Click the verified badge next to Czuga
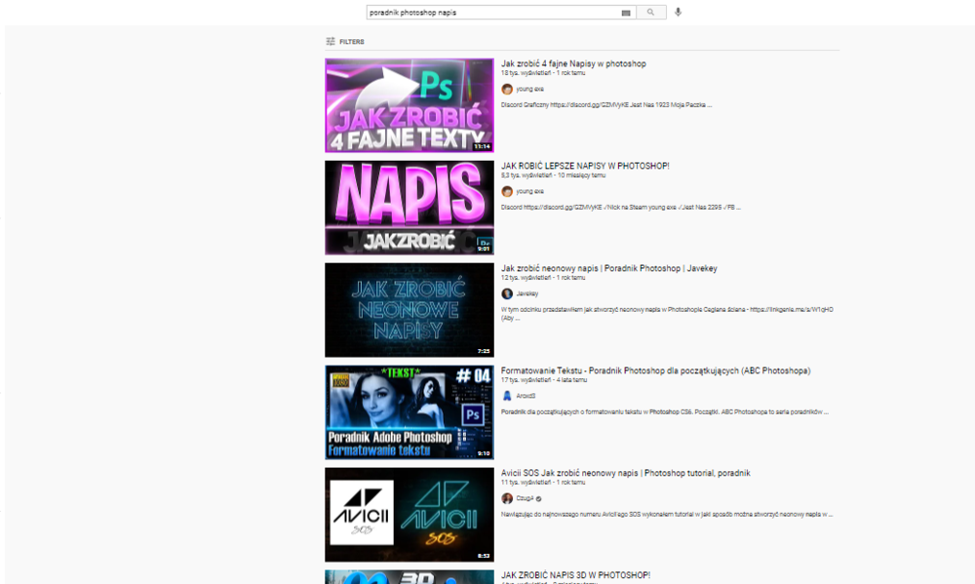 coord(538,499)
